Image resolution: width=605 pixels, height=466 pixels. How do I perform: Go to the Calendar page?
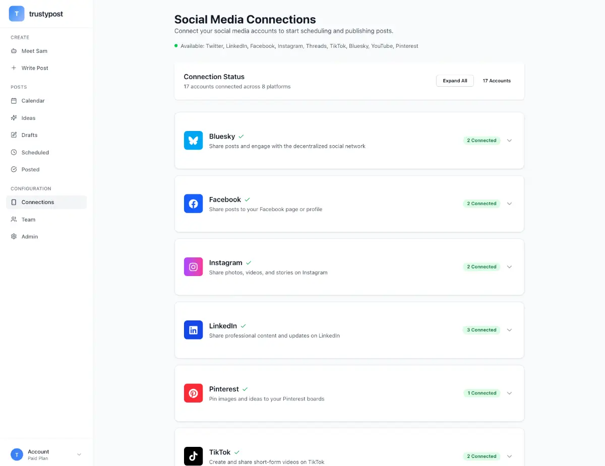[33, 101]
